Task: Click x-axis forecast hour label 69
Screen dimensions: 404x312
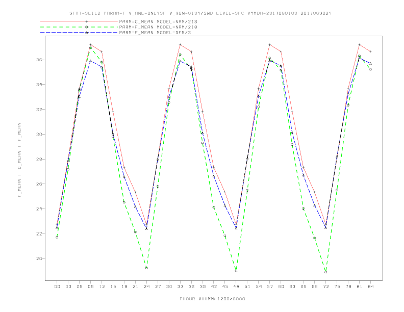Action: (315, 287)
